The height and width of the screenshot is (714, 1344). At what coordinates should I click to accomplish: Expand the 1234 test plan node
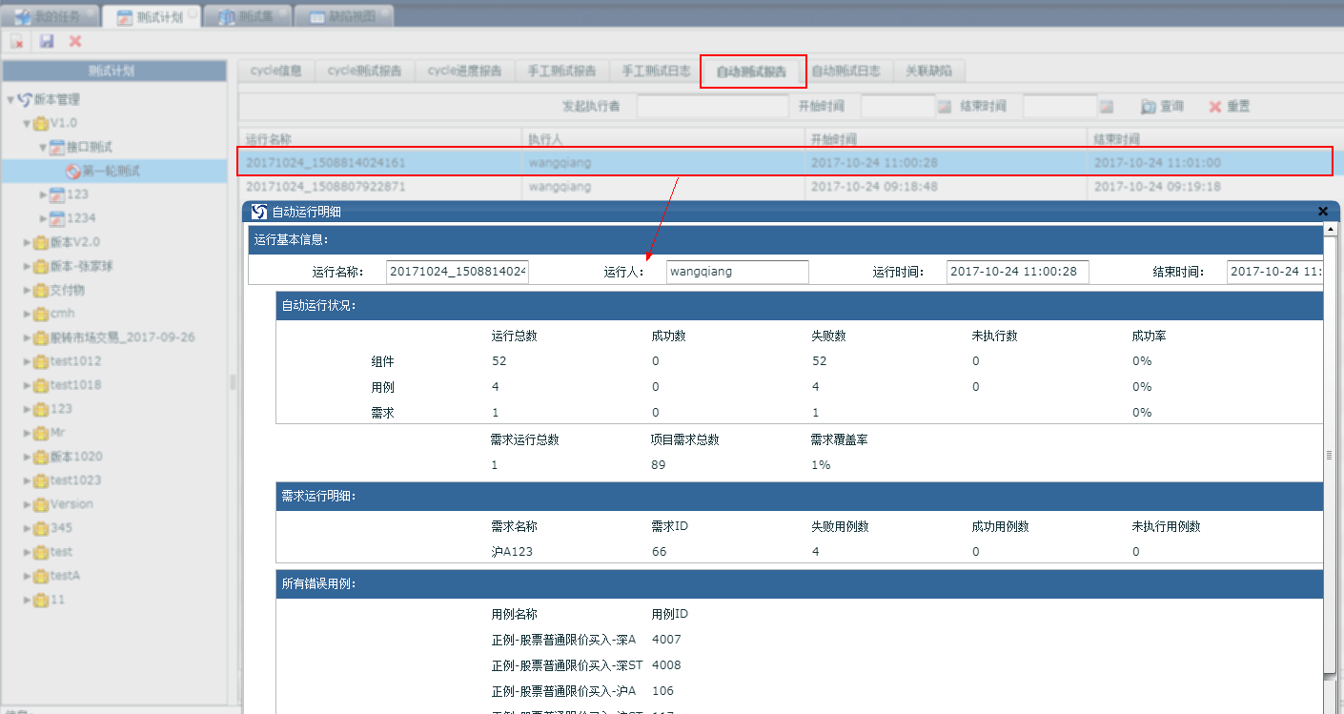43,218
